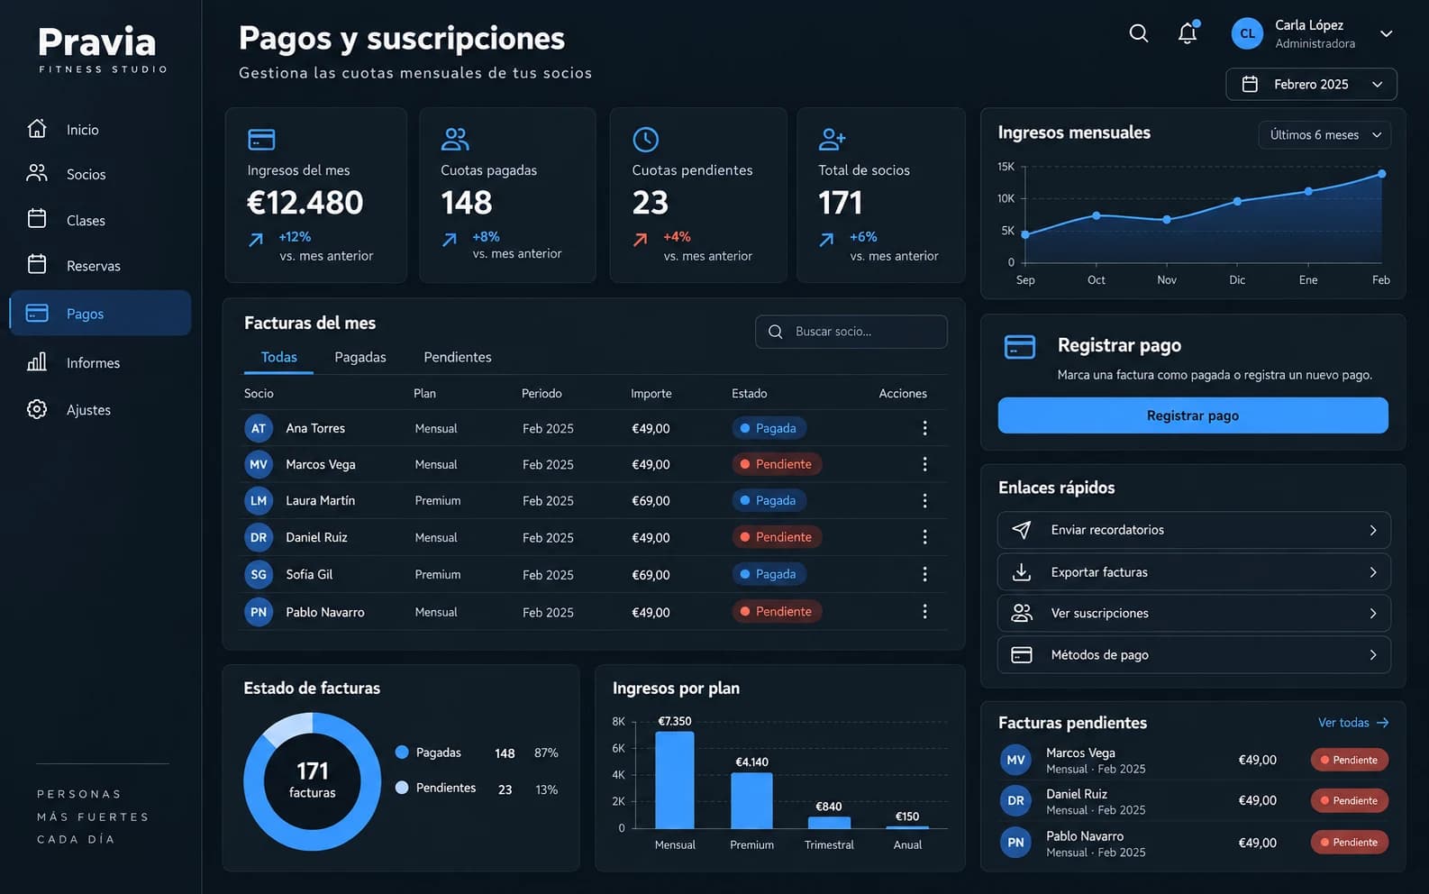
Task: Click the Reservas calendar icon in sidebar
Action: click(37, 264)
